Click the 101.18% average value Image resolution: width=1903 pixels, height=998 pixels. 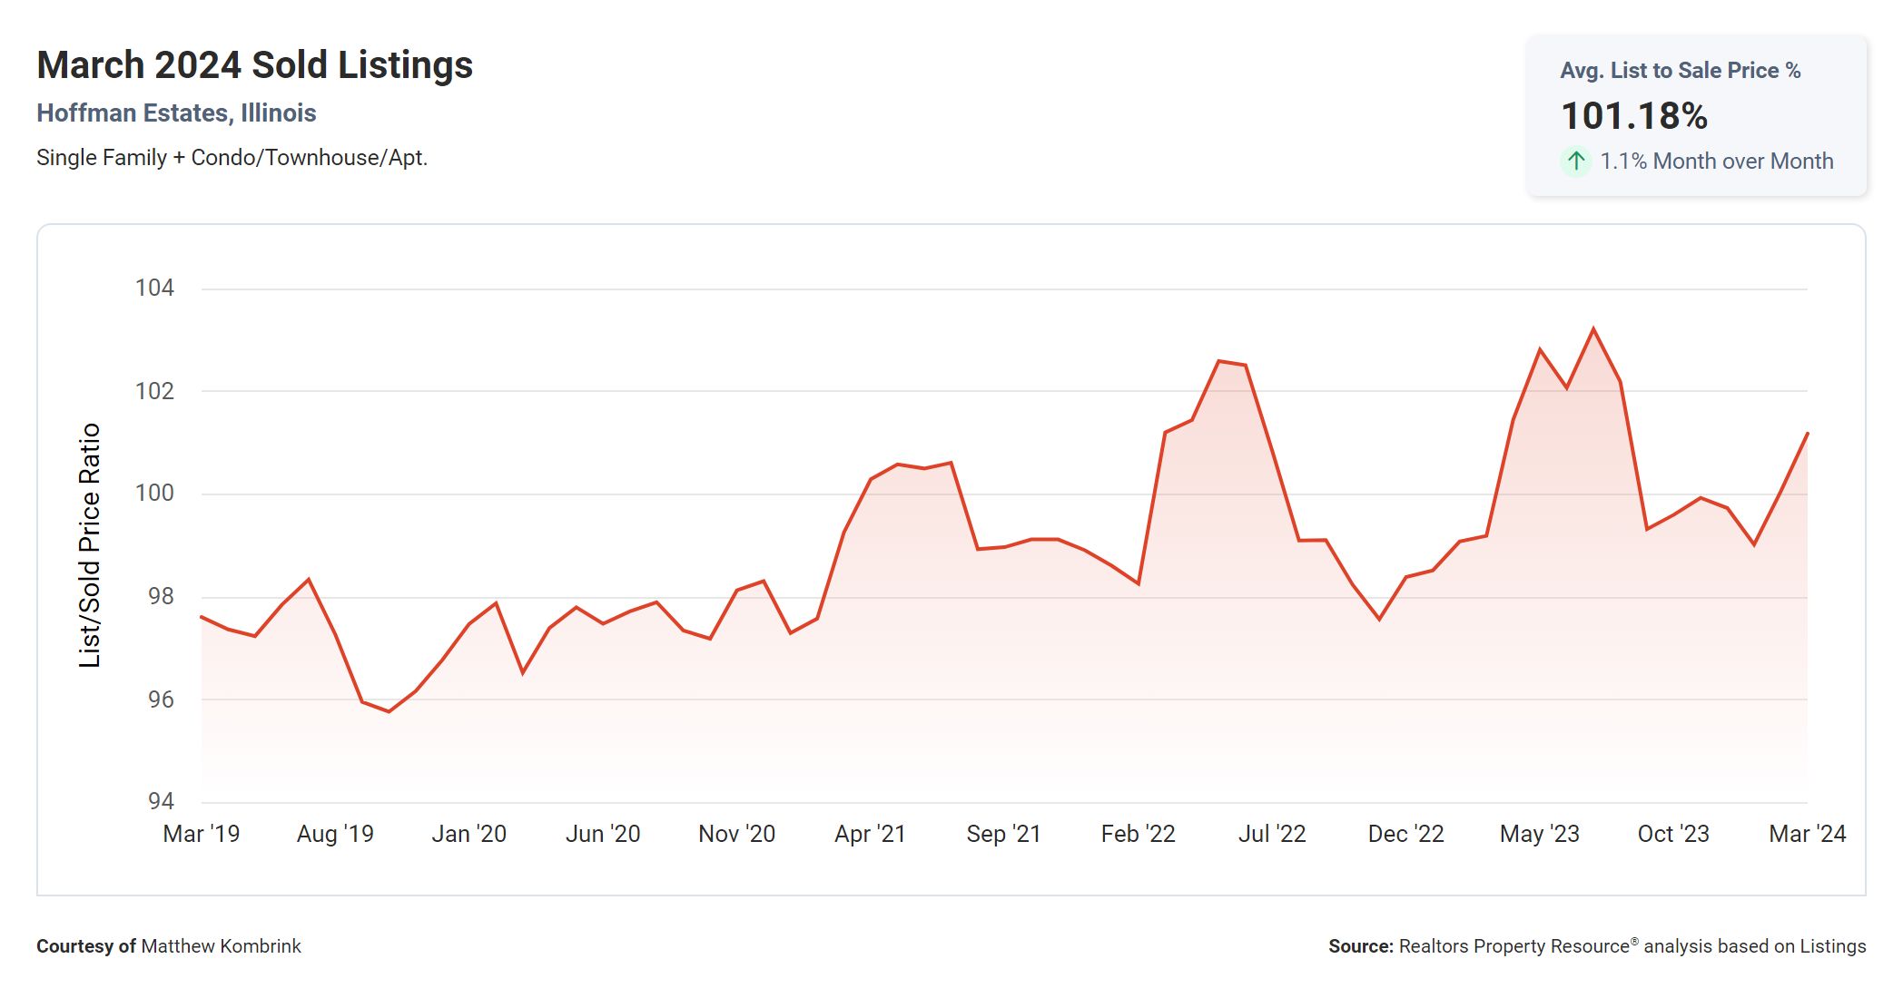click(x=1633, y=116)
